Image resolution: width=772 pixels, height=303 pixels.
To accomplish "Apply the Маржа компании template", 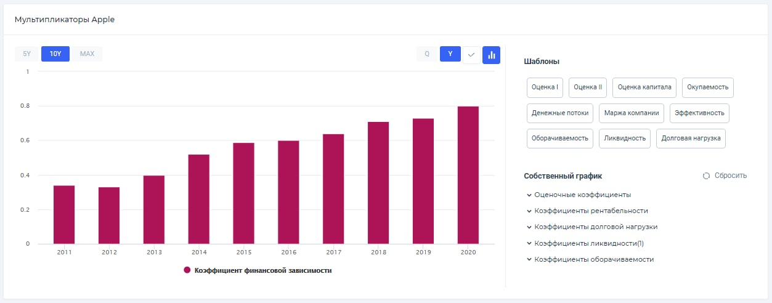I will (x=632, y=113).
